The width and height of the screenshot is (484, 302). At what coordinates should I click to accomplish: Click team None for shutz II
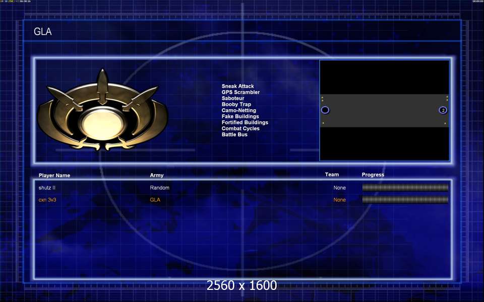(x=339, y=188)
